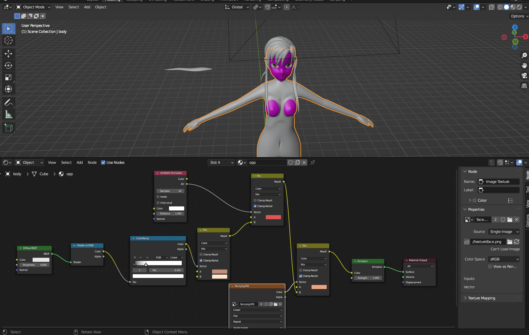Click body in the node editor breadcrumb

[x=17, y=174]
